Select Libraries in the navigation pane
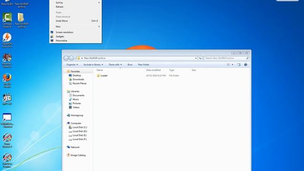The image size is (304, 171). coord(73,91)
